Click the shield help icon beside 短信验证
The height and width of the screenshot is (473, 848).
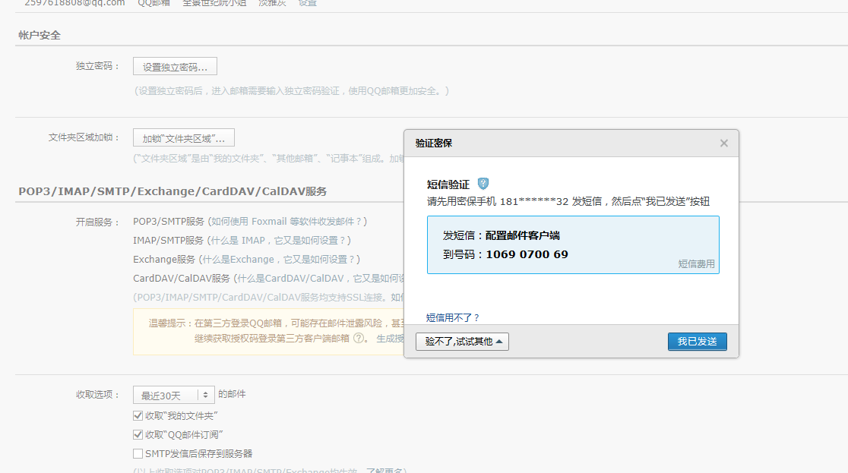click(483, 184)
